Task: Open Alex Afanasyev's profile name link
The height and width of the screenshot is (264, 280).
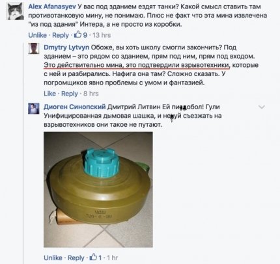Action: click(52, 7)
